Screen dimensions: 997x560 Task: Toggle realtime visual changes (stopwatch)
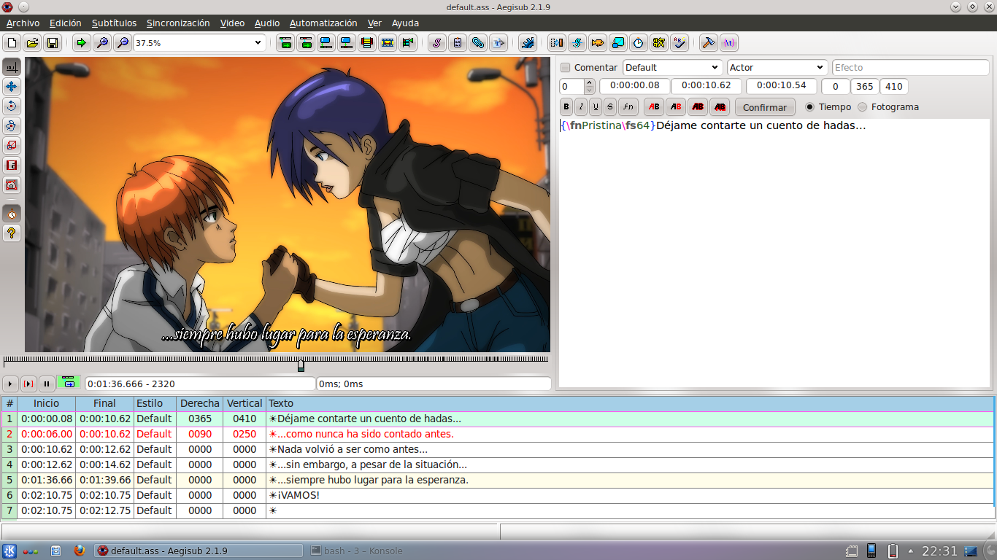tap(12, 214)
